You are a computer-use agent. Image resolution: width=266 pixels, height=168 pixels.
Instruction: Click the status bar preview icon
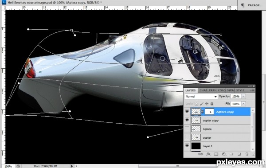(18, 166)
